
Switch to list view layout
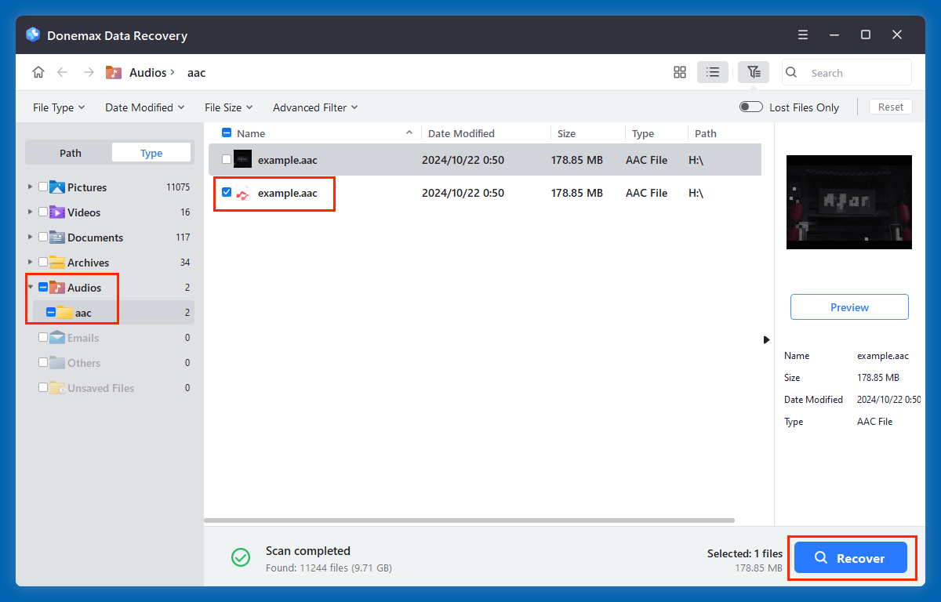click(713, 71)
